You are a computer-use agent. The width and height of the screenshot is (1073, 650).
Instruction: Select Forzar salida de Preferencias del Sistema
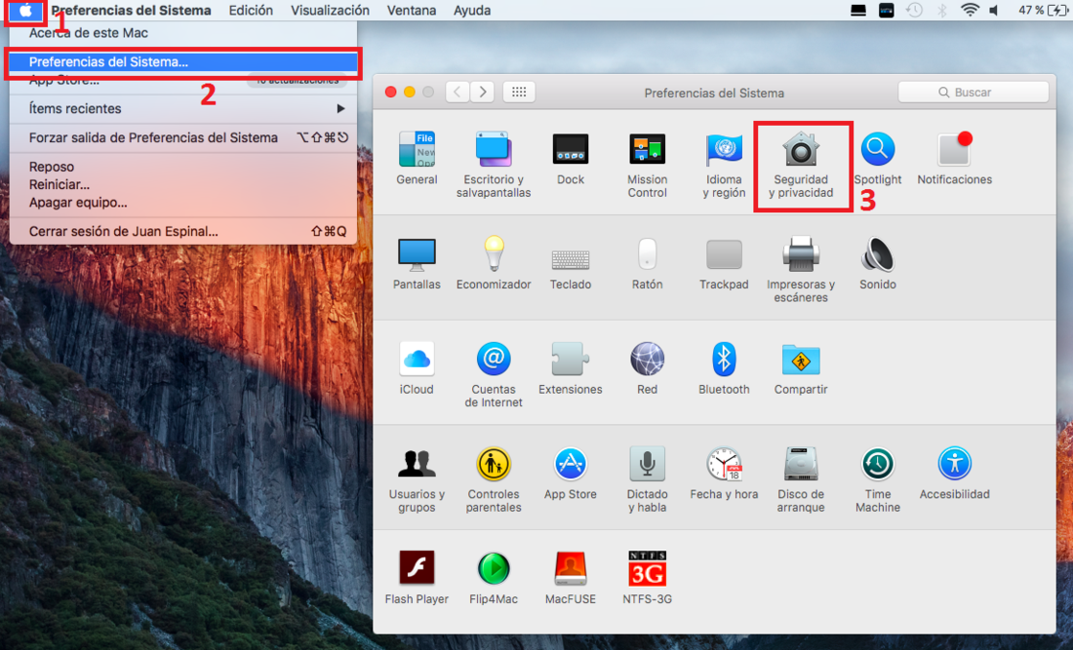click(x=183, y=137)
